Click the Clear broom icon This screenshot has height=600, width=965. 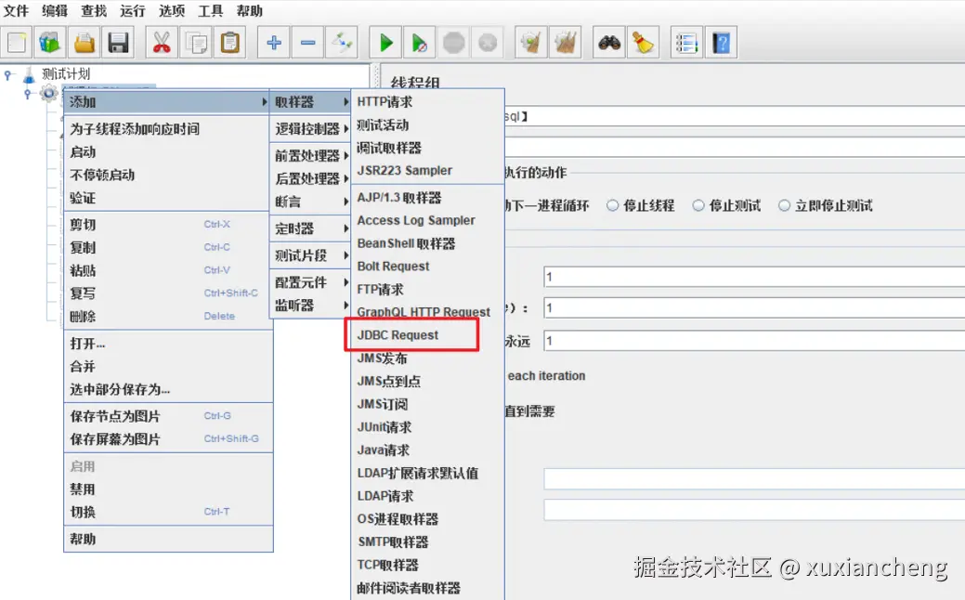coord(530,43)
